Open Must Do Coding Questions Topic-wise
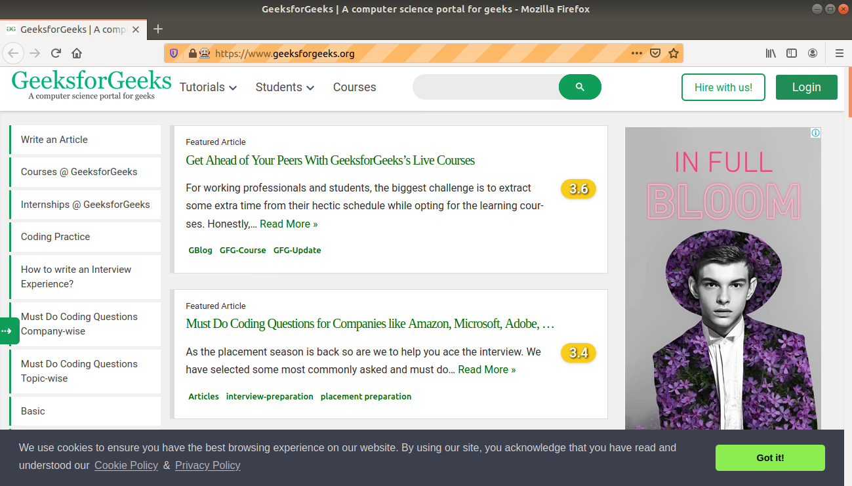This screenshot has height=486, width=852. click(x=85, y=371)
